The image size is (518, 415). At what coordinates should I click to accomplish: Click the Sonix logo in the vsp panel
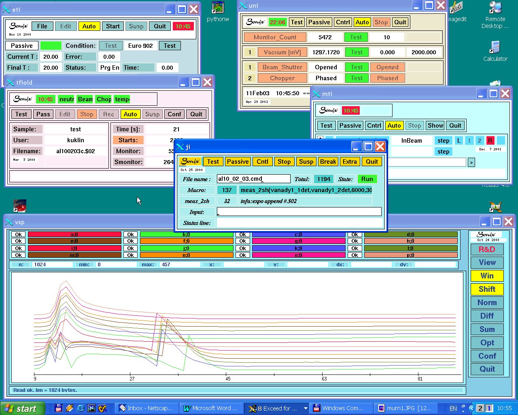point(486,235)
